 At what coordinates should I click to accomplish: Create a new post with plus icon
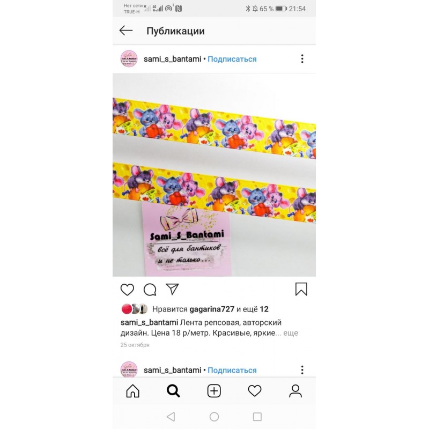pos(214,391)
